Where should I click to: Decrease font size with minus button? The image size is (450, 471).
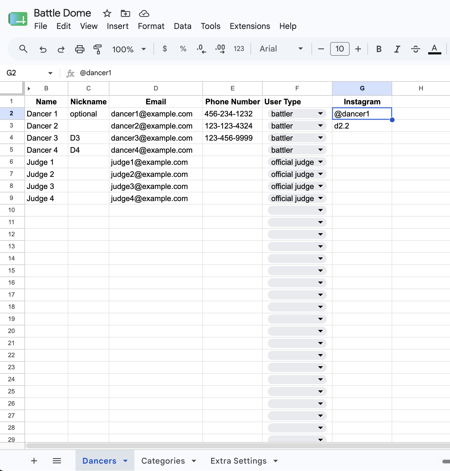click(321, 49)
